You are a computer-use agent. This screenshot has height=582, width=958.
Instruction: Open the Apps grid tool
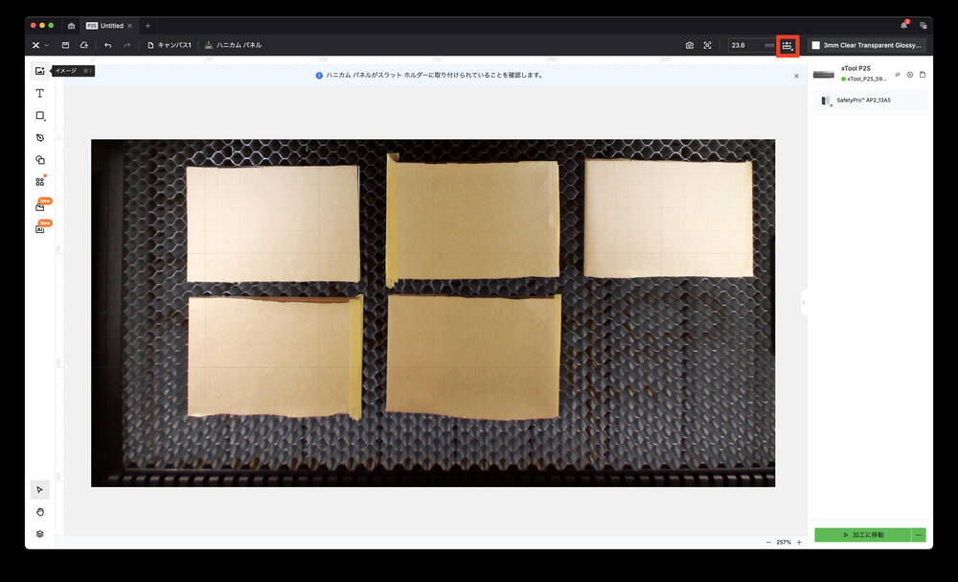39,181
